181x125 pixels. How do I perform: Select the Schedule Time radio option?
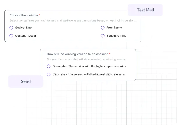(102, 36)
